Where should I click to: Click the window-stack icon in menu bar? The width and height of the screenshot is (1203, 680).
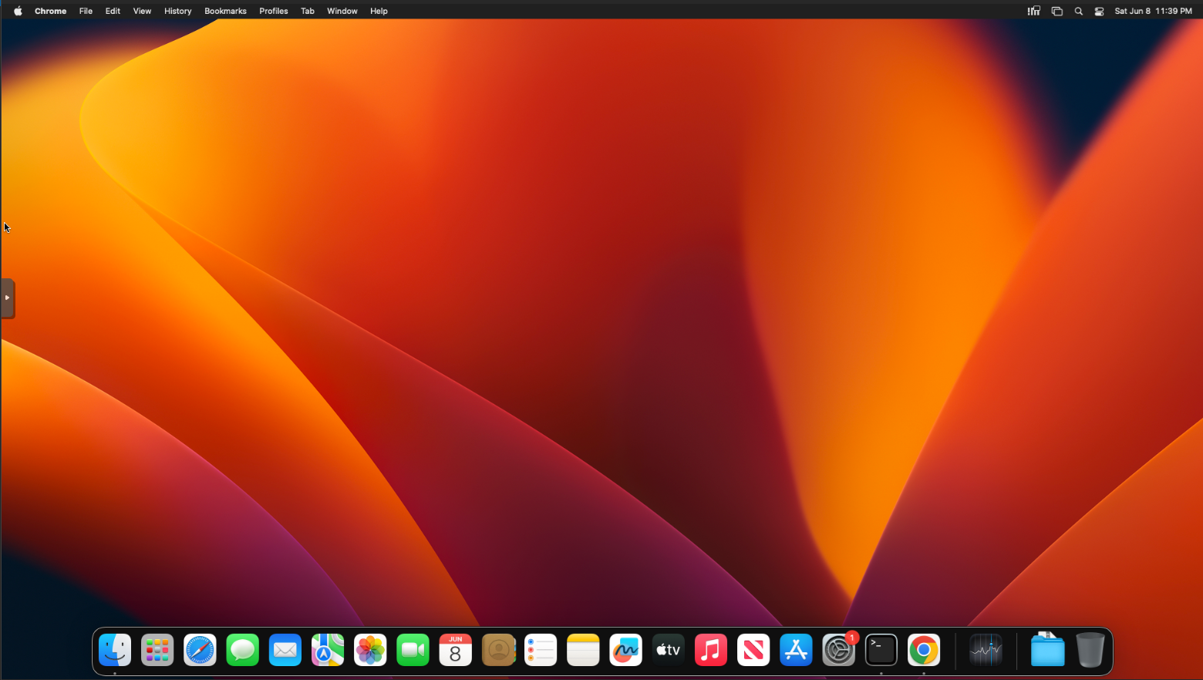pos(1057,11)
